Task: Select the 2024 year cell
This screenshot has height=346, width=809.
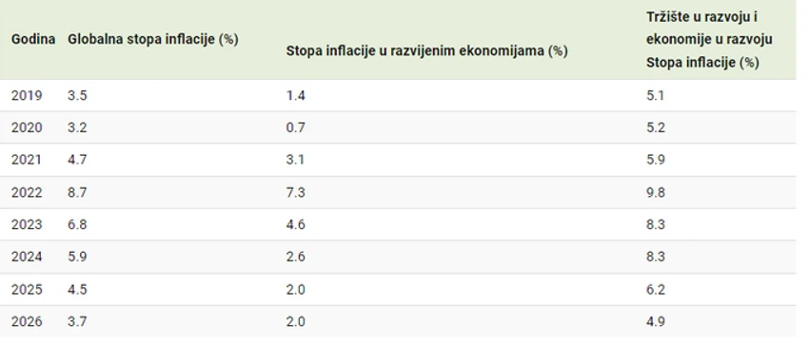Action: click(x=27, y=257)
